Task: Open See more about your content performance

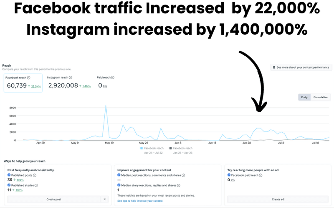Action: (301, 67)
